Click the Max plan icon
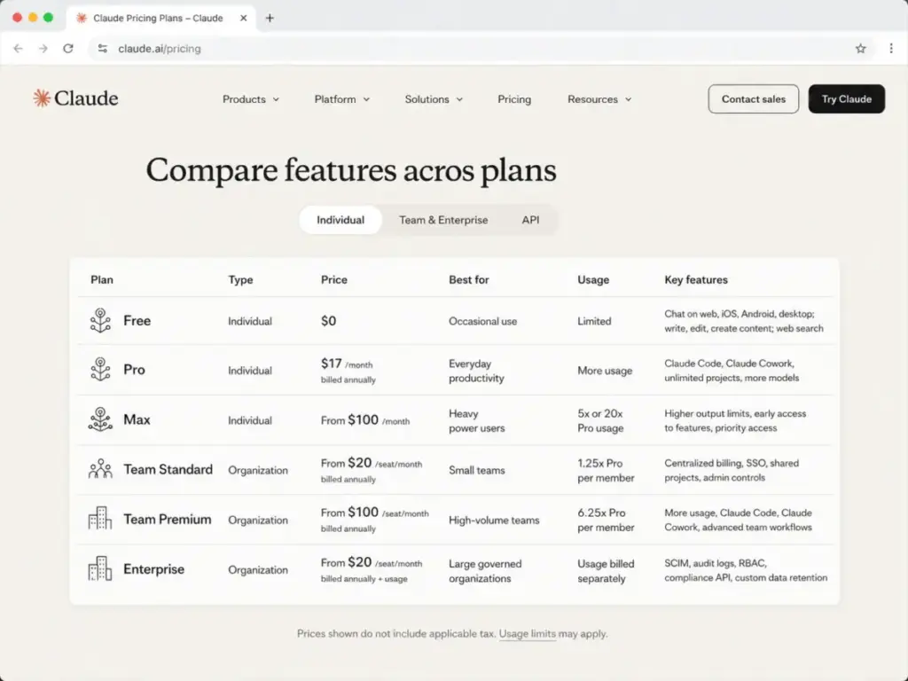 pyautogui.click(x=100, y=419)
